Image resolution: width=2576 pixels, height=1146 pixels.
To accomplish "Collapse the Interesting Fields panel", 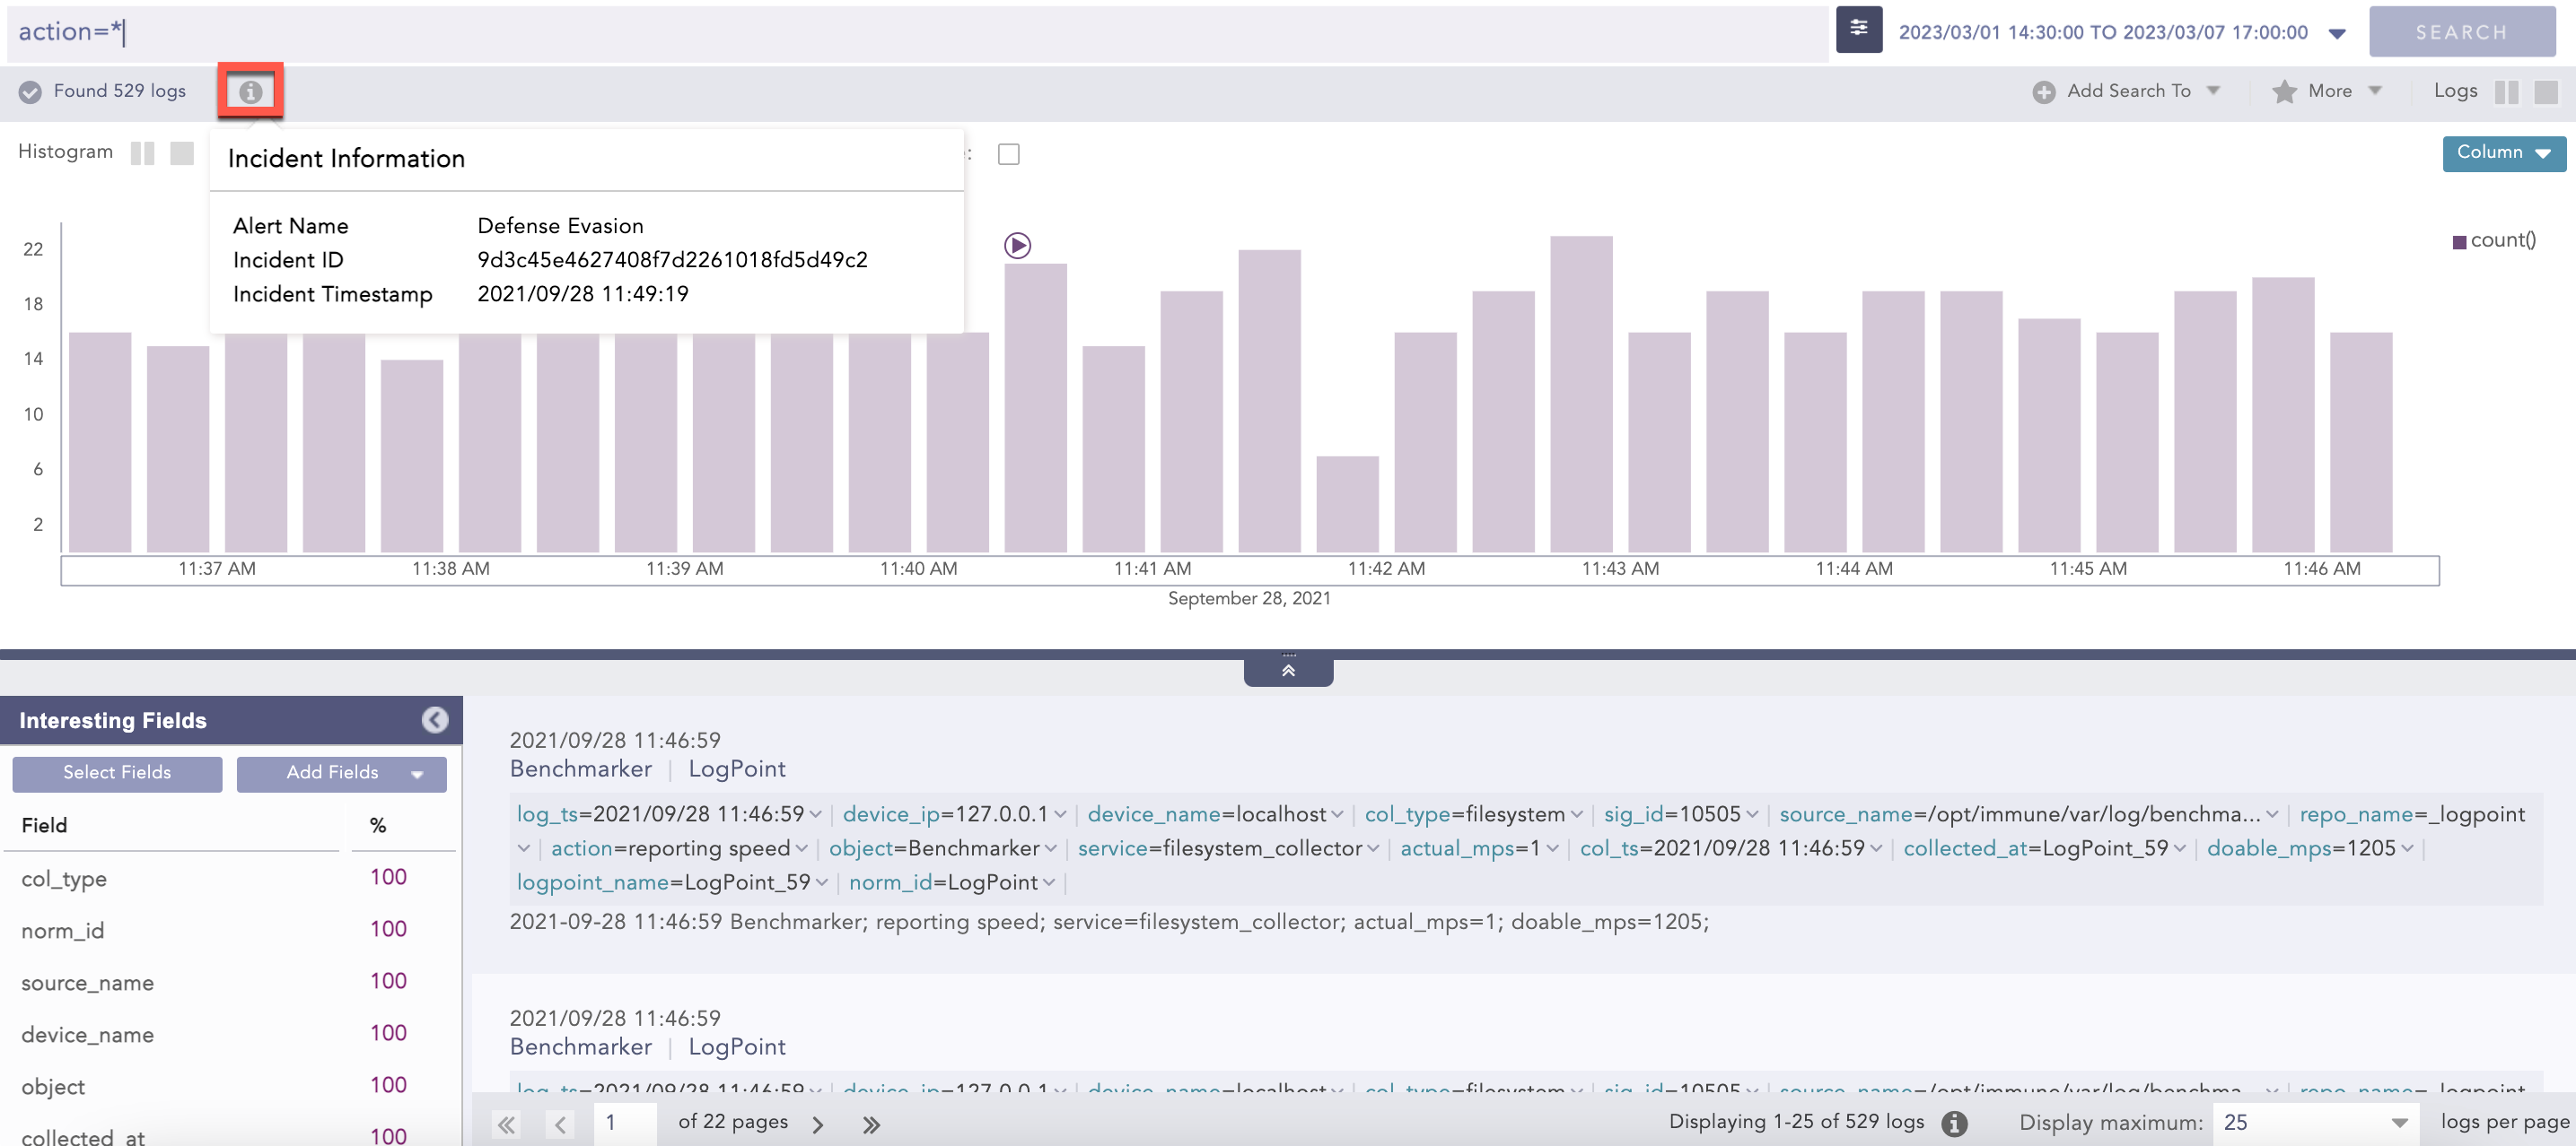I will tap(435, 720).
